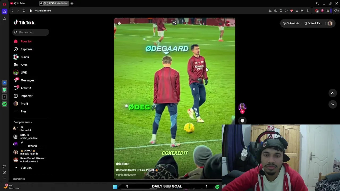Open Opera sidebar three-dot settings
340x191 pixels.
[4, 178]
